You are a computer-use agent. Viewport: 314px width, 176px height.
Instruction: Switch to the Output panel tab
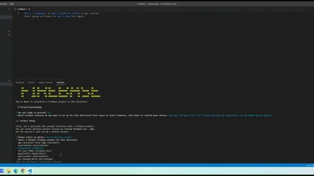(x=31, y=83)
